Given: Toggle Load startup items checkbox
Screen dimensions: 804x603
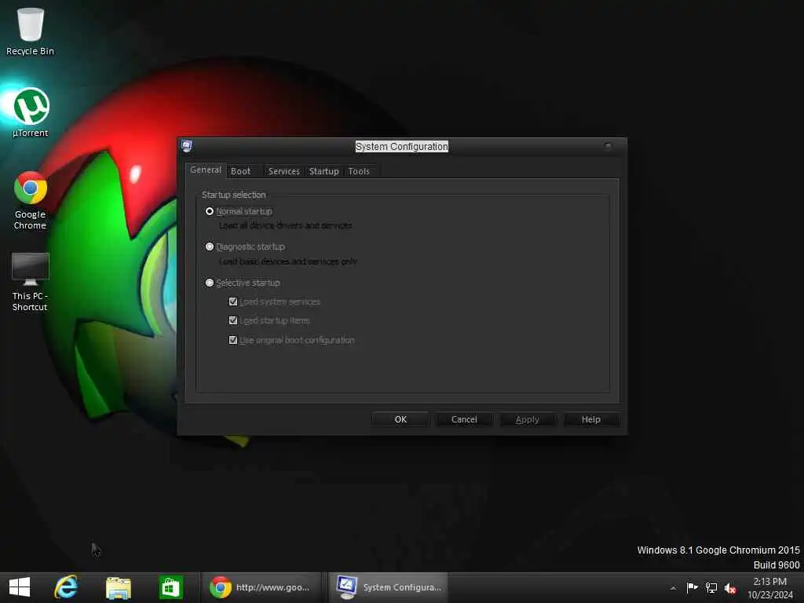Looking at the screenshot, I should (x=269, y=320).
